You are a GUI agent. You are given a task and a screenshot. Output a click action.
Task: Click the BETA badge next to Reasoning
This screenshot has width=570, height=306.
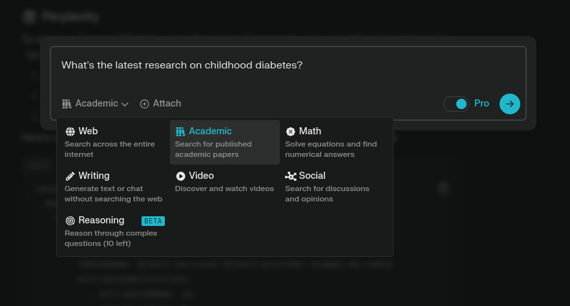coord(153,221)
